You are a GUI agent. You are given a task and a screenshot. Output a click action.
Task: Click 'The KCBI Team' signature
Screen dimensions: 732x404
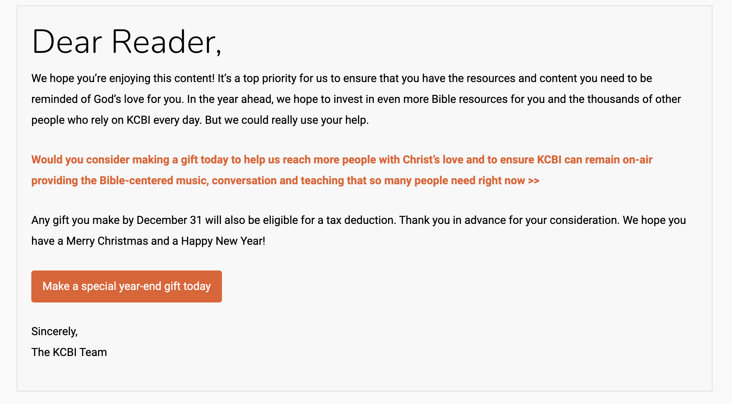point(69,353)
